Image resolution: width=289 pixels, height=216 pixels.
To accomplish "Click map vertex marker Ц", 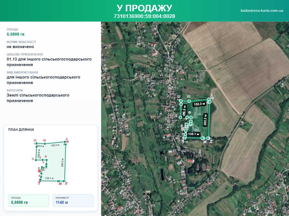I will (x=180, y=117).
